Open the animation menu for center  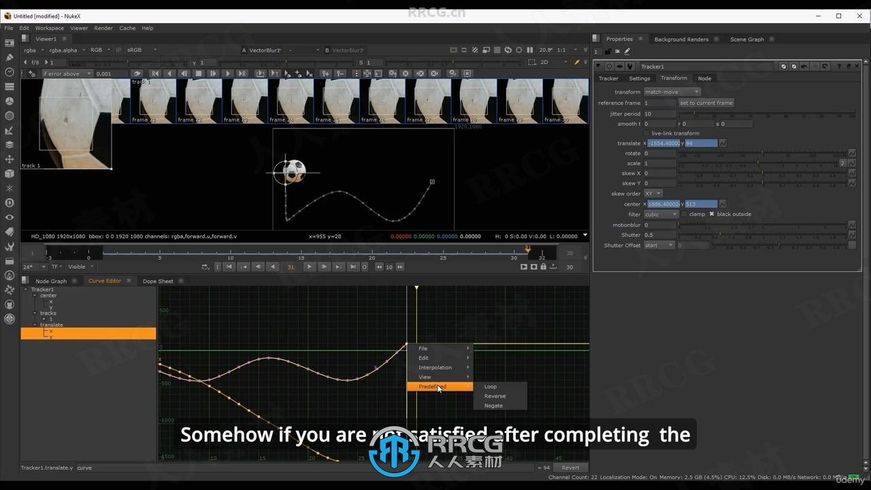pos(723,204)
